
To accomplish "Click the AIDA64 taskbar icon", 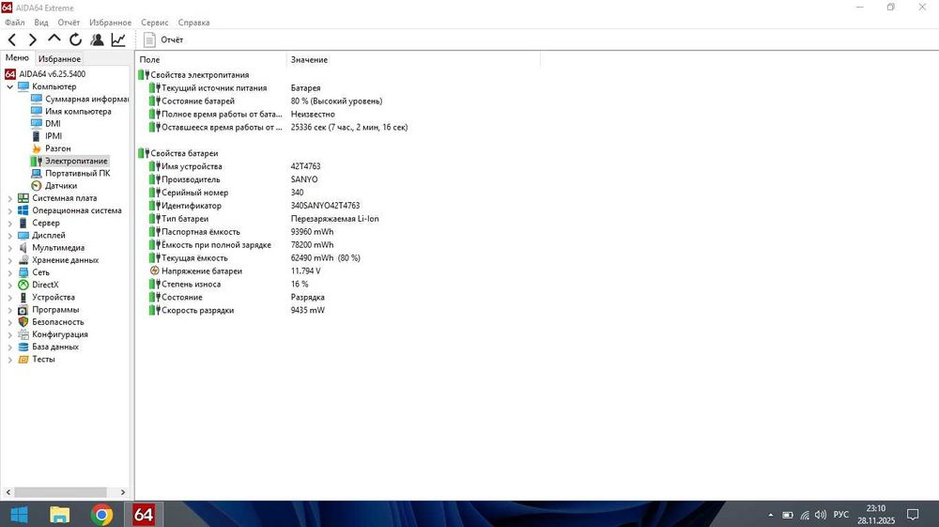I will click(x=143, y=515).
